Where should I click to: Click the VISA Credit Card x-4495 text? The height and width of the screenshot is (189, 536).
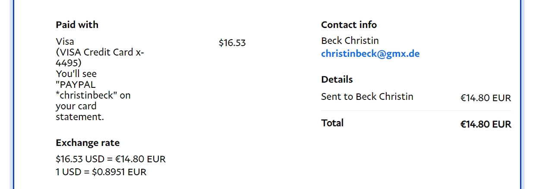point(100,53)
